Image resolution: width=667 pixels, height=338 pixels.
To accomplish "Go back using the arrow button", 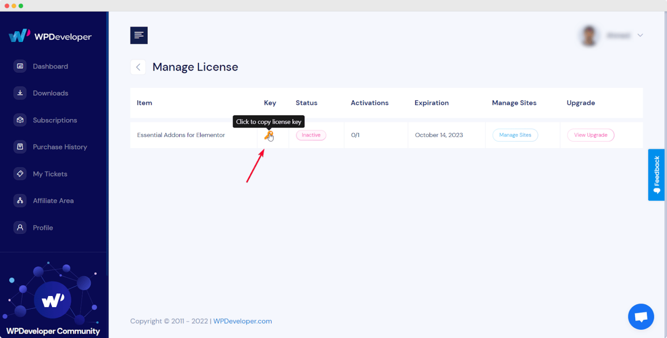I will 138,67.
